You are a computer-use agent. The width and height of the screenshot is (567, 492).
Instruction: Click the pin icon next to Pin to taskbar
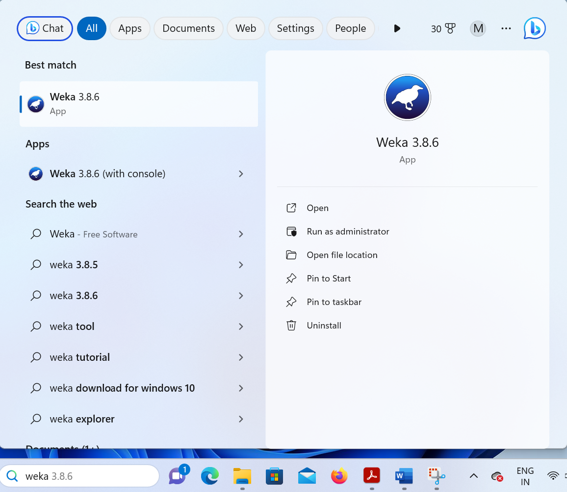(x=291, y=302)
